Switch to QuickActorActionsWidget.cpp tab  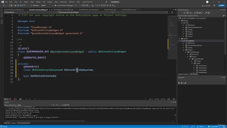pyautogui.click(x=14, y=10)
